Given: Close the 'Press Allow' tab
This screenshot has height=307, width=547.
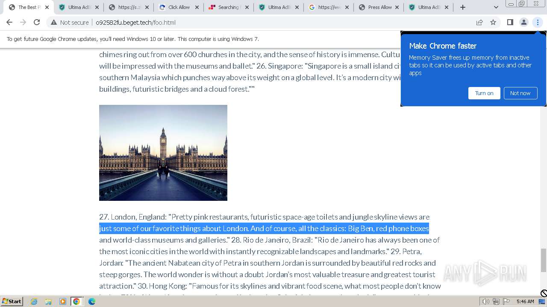Looking at the screenshot, I should click(397, 7).
